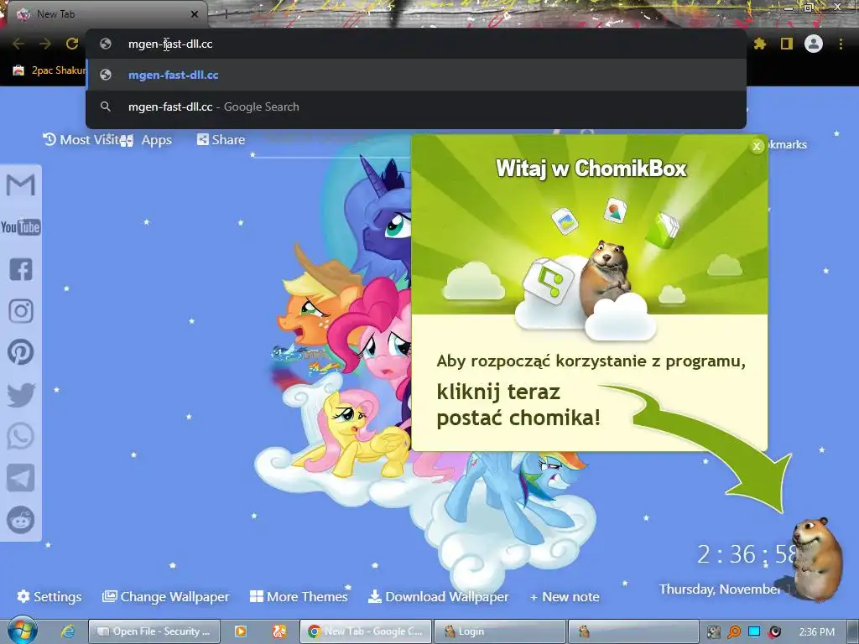Open the Chrome three-dot menu
The height and width of the screenshot is (644, 859).
click(x=841, y=44)
